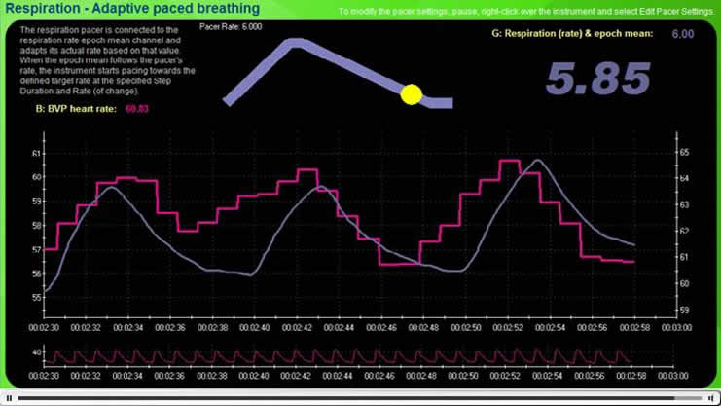Viewport: 721px width, 406px height.
Task: Pause the video playback
Action: pos(9,397)
